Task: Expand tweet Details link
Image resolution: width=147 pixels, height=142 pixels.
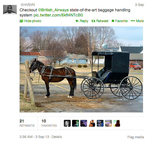Action: pos(57,137)
